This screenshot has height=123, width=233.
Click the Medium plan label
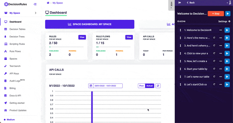[x=11, y=120]
